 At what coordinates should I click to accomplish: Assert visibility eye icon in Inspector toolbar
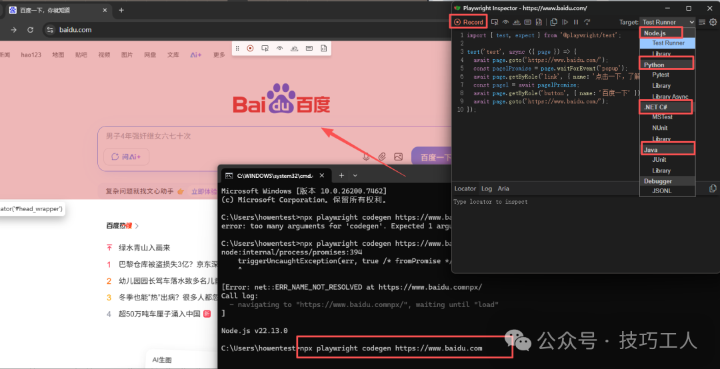coord(505,22)
